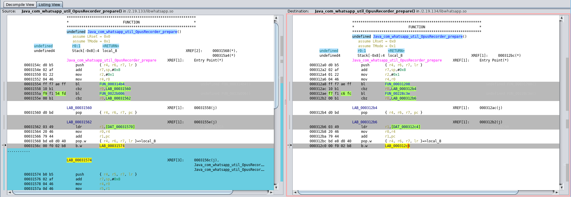Click Source function name in signature line
This screenshot has height=197, width=571.
click(x=132, y=32)
